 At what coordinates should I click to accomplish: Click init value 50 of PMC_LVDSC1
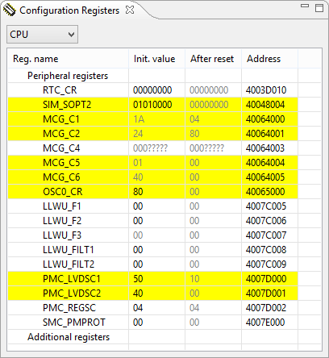[138, 279]
